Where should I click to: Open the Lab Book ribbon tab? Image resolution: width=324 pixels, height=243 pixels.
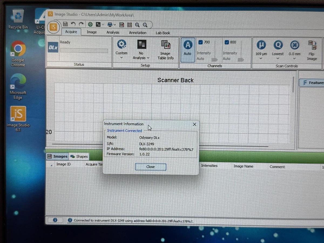(163, 33)
